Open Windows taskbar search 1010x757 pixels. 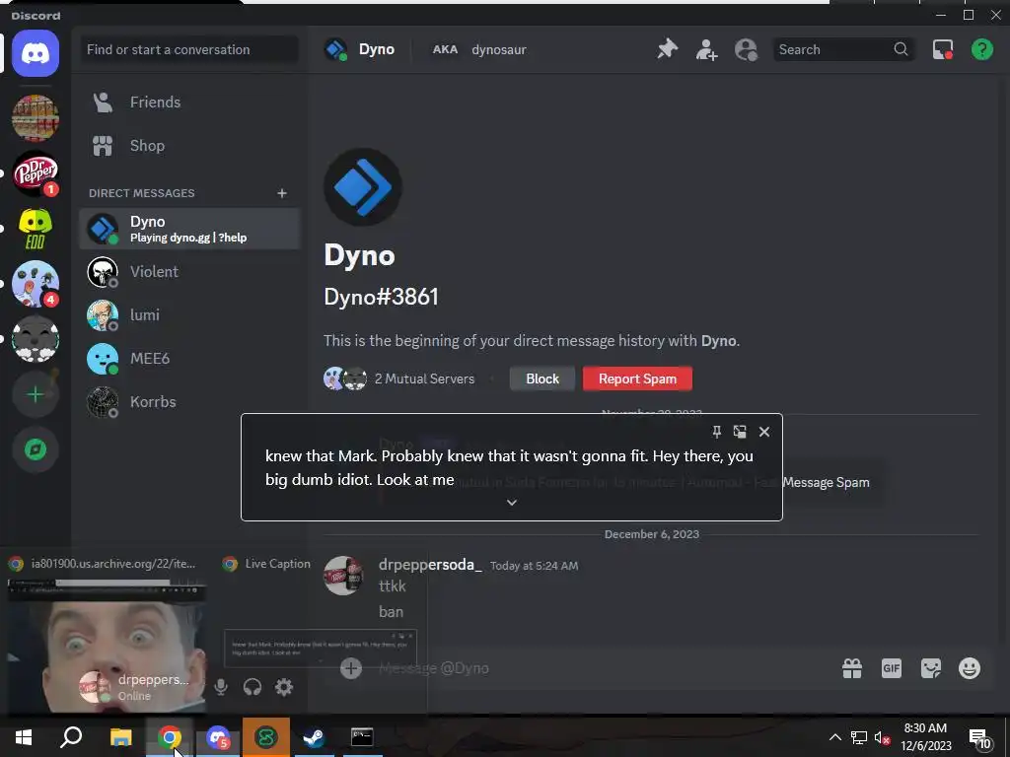71,737
